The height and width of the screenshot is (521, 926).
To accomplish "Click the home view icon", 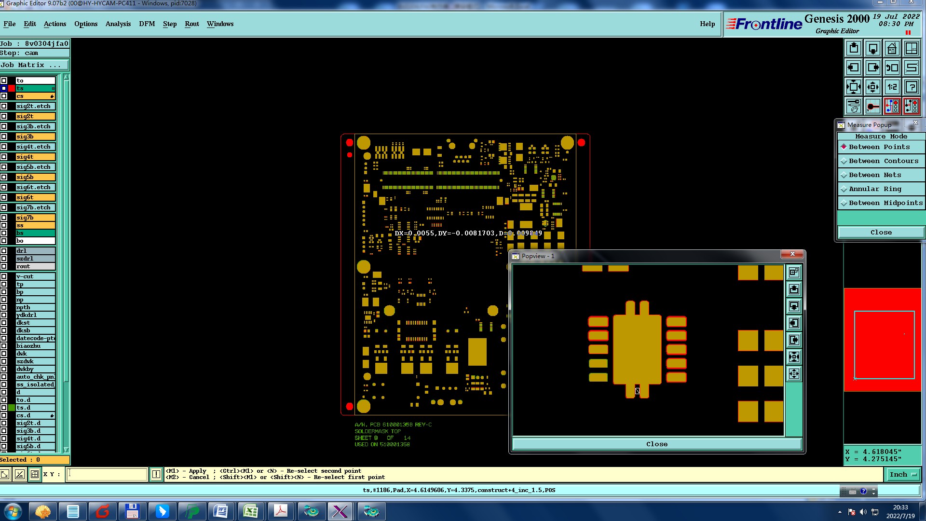I will click(x=892, y=48).
